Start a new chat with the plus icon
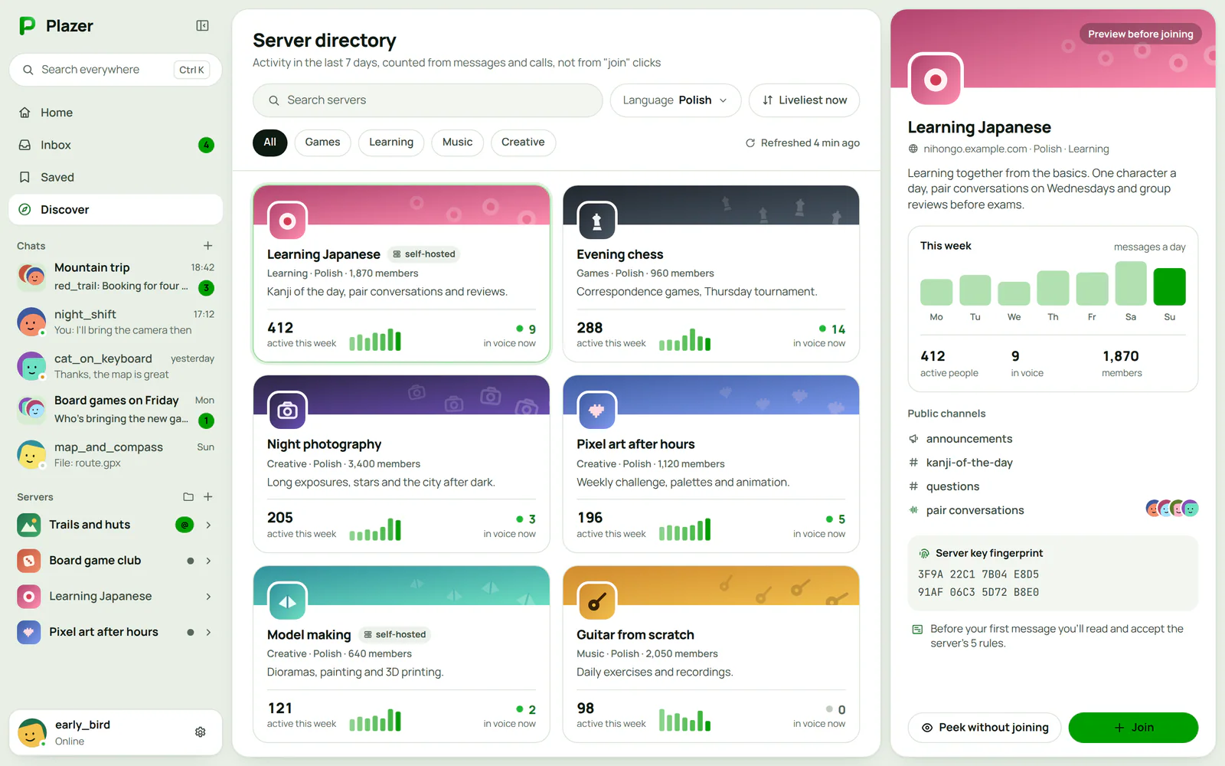Screen dimensions: 1225x766 click(207, 246)
